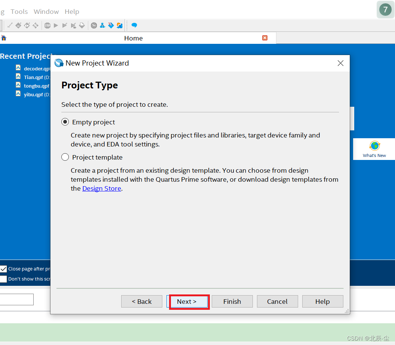Screen dimensions: 395x345
Task: Click the plain play start compilation icon
Action: 56,25
